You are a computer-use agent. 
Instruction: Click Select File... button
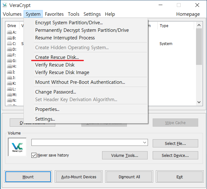175,143
